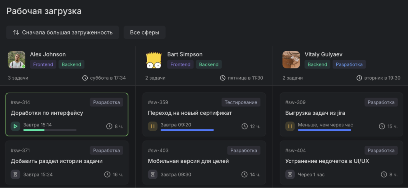Click the pause icon on task sw-359

click(153, 126)
